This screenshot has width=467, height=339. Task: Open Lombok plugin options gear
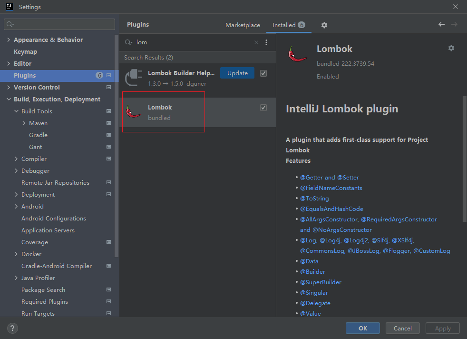click(x=451, y=48)
